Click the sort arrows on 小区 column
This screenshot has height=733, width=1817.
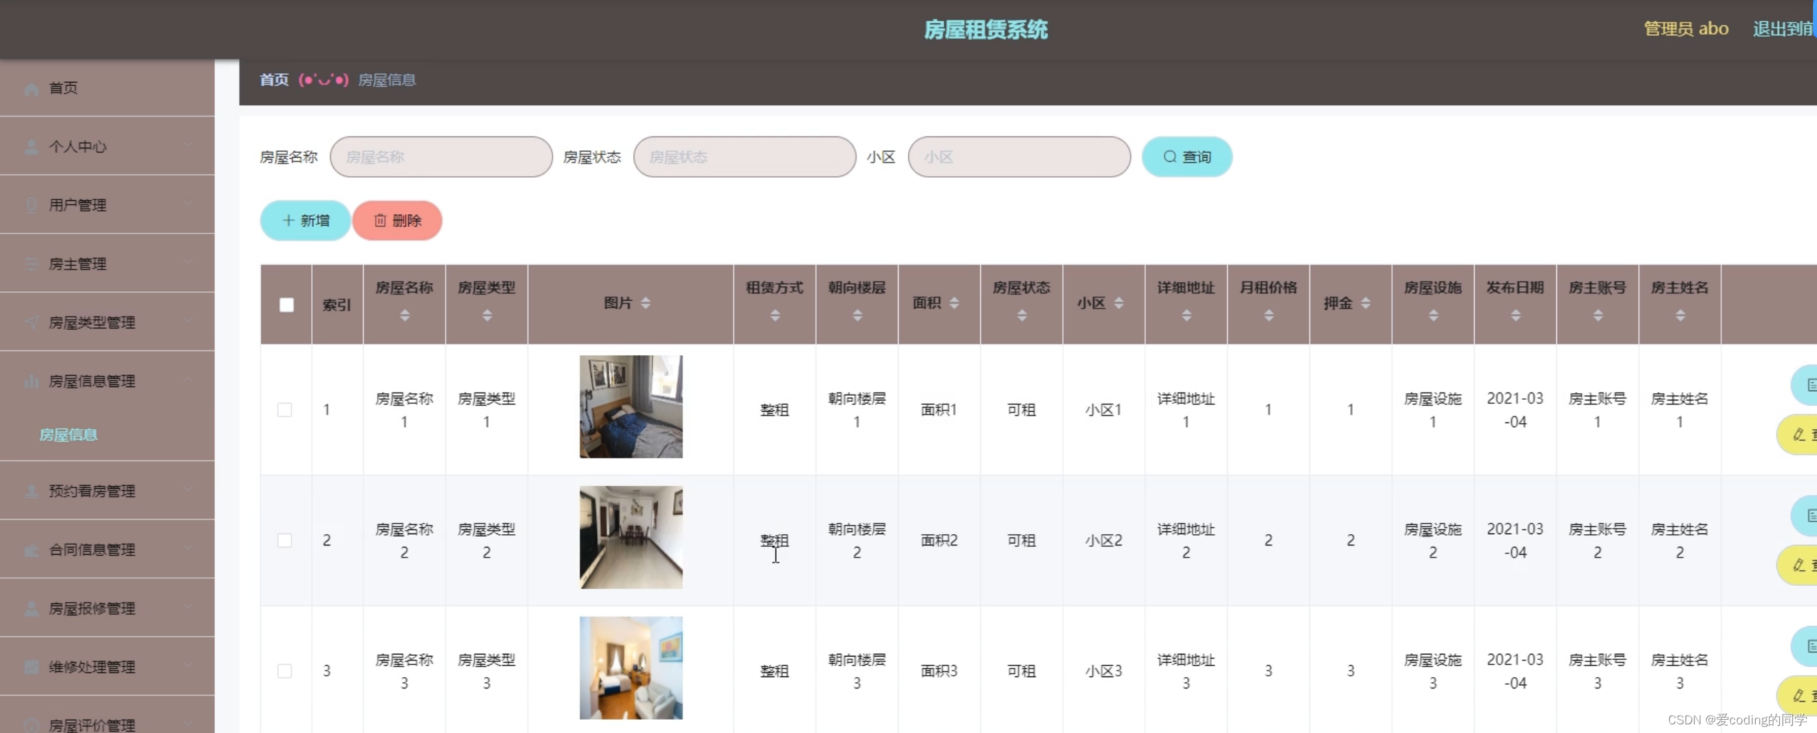1119,303
